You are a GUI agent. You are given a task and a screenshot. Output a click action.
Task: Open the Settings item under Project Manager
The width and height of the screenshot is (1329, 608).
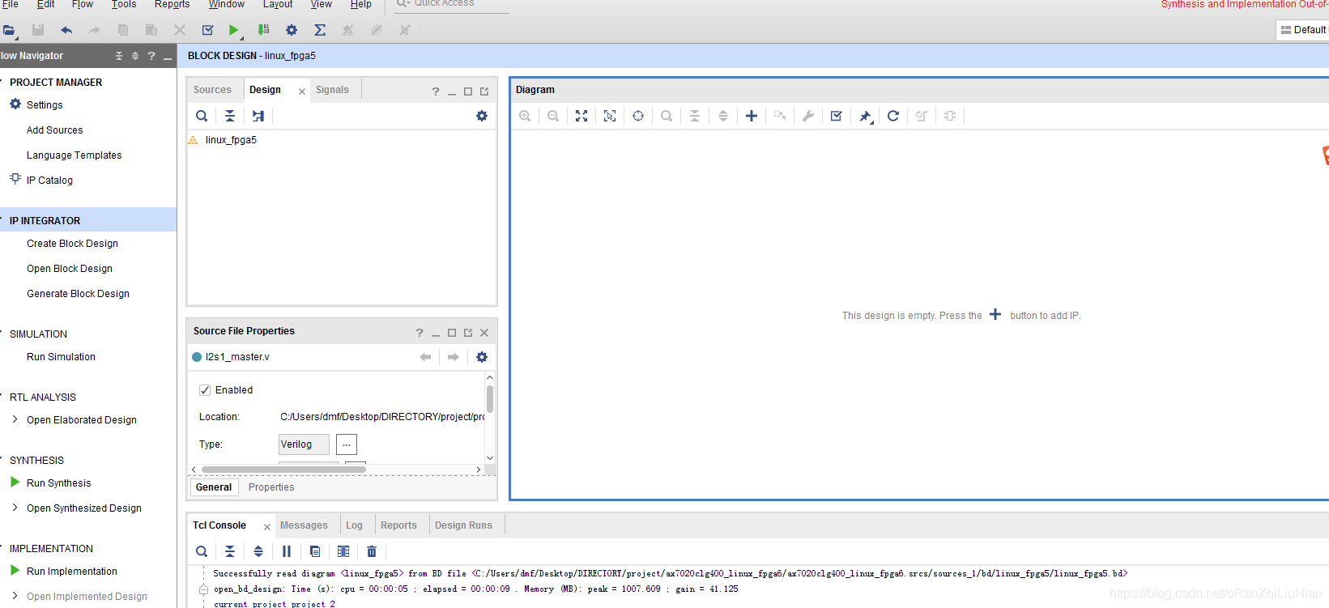[45, 105]
